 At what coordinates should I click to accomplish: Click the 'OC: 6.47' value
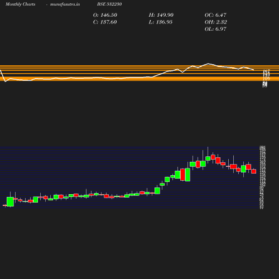pyautogui.click(x=215, y=15)
